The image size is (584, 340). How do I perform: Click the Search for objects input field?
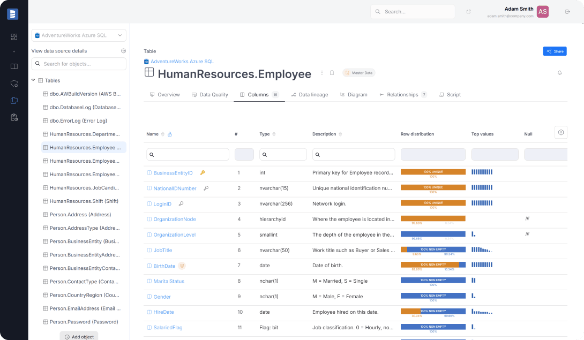(78, 64)
